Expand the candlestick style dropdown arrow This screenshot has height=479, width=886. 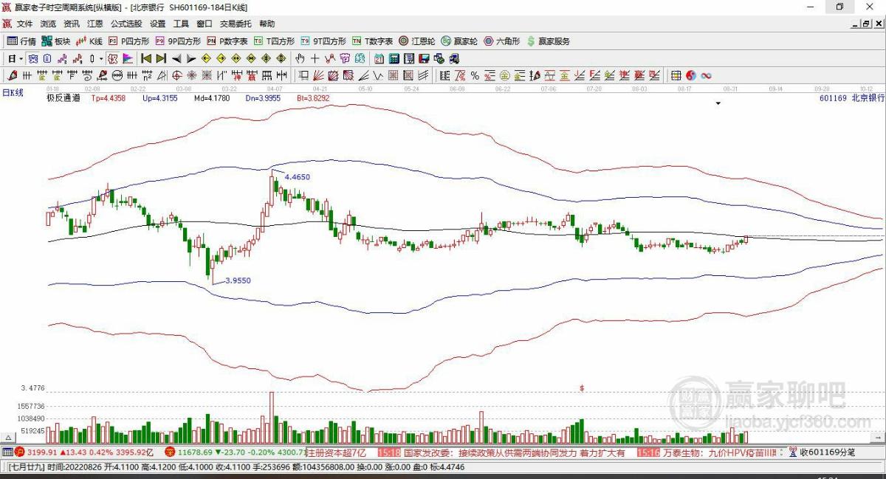(x=100, y=58)
